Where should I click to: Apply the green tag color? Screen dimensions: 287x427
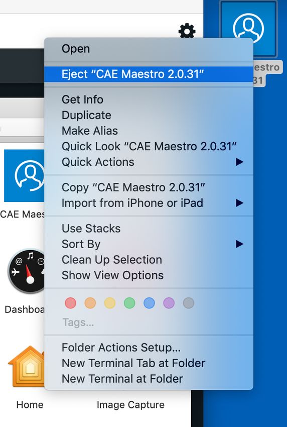pyautogui.click(x=129, y=303)
